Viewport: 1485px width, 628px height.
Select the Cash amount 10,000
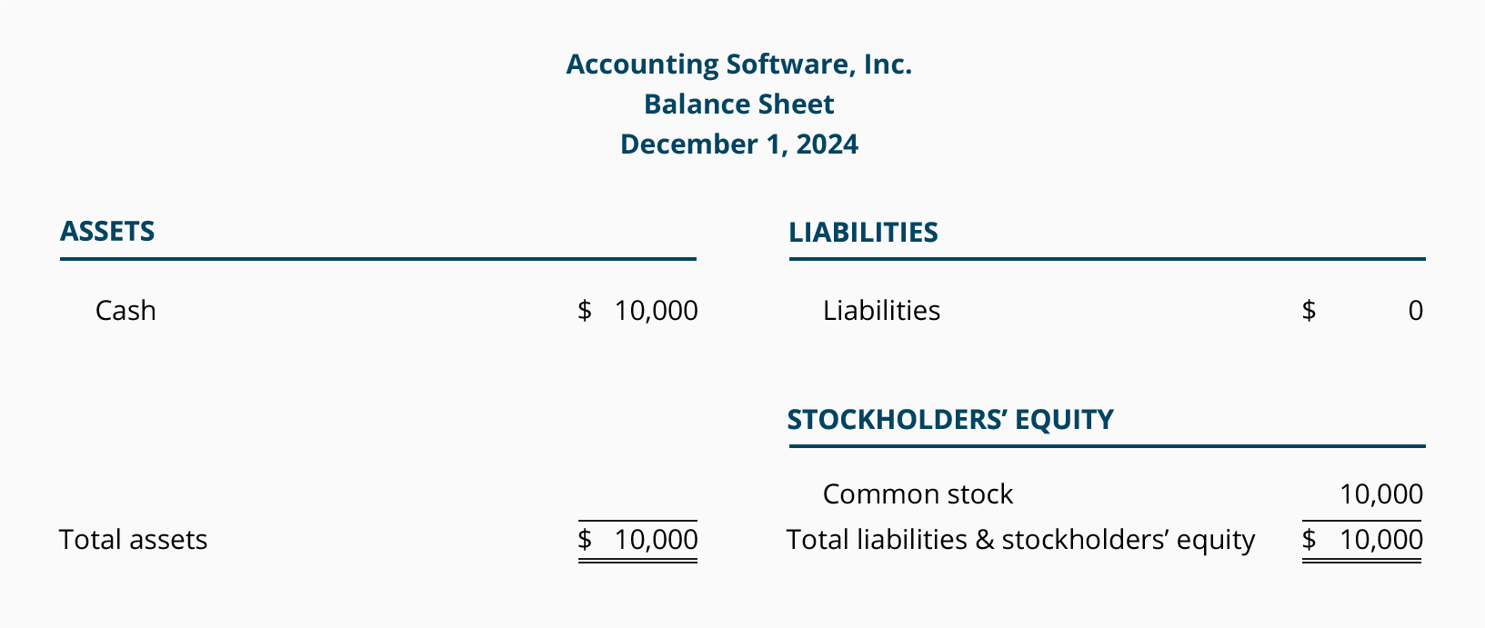click(x=656, y=311)
